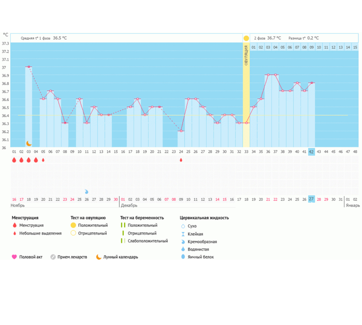This screenshot has height=325, width=362.
Task: Click the Сухо cervical fluid legend icon
Action: point(183,226)
